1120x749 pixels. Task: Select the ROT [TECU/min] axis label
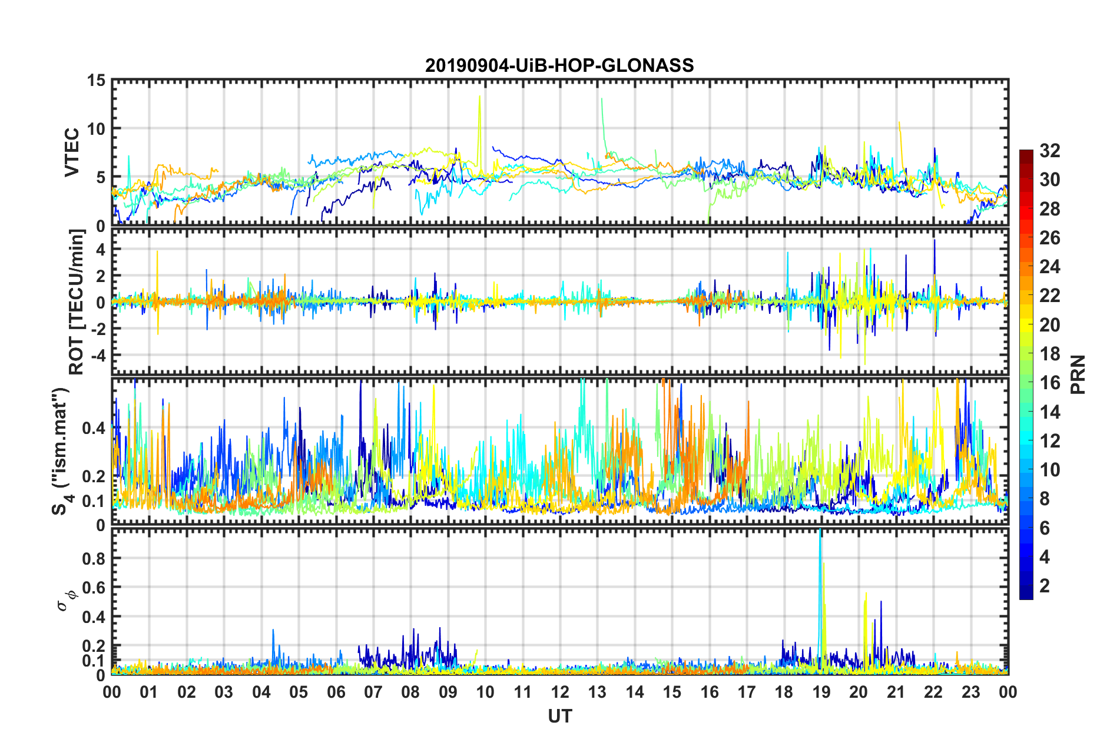coord(77,303)
